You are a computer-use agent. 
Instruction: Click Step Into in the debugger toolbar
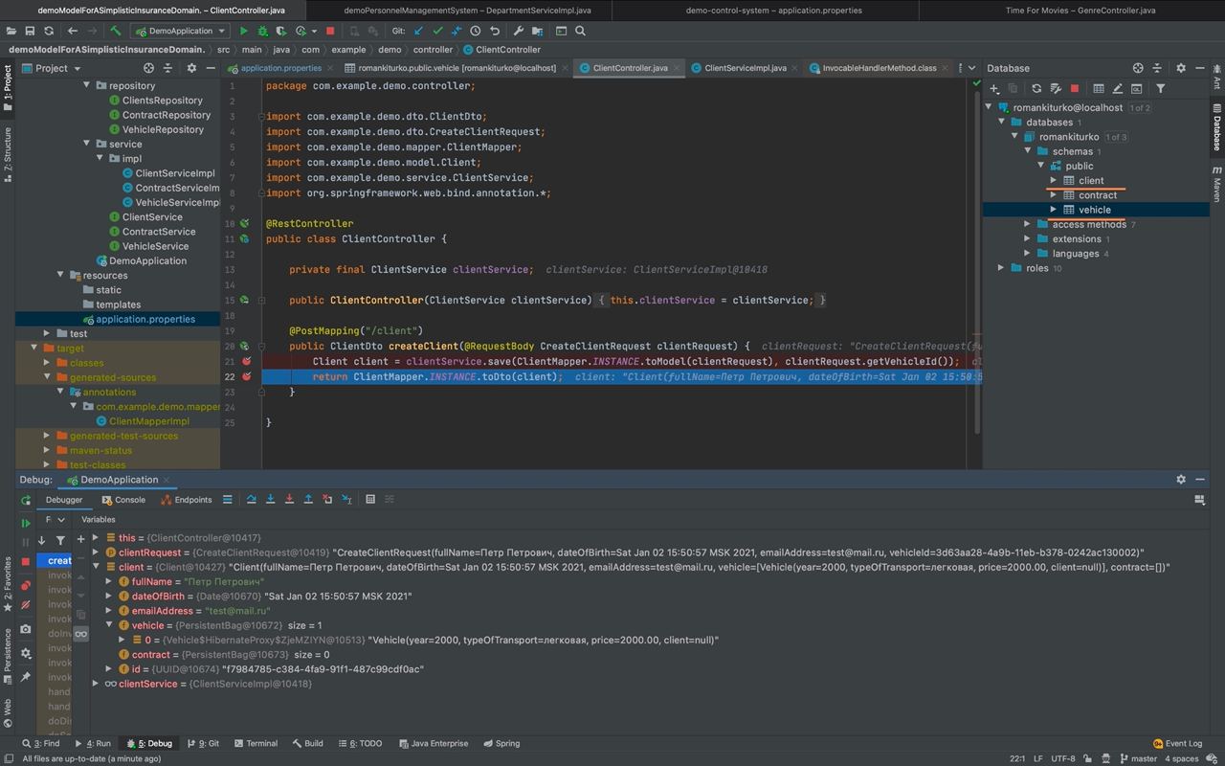[x=271, y=499]
